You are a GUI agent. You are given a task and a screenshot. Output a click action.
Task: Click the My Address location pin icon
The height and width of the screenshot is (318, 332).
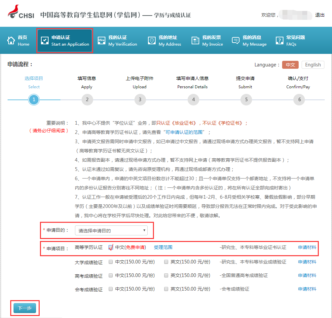152,41
